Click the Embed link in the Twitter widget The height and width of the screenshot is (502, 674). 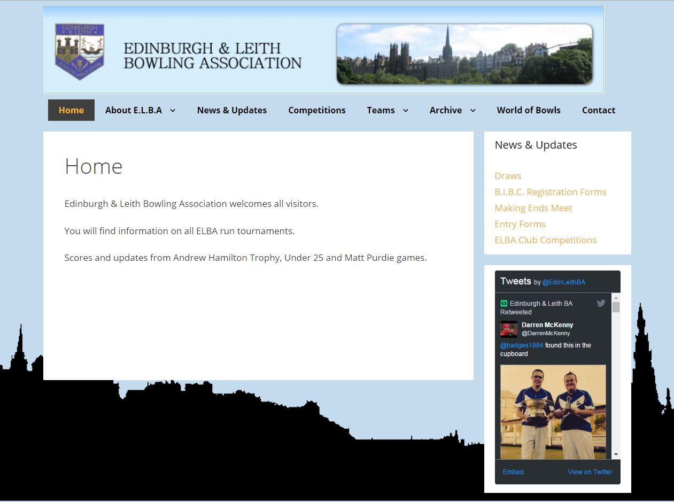point(513,472)
